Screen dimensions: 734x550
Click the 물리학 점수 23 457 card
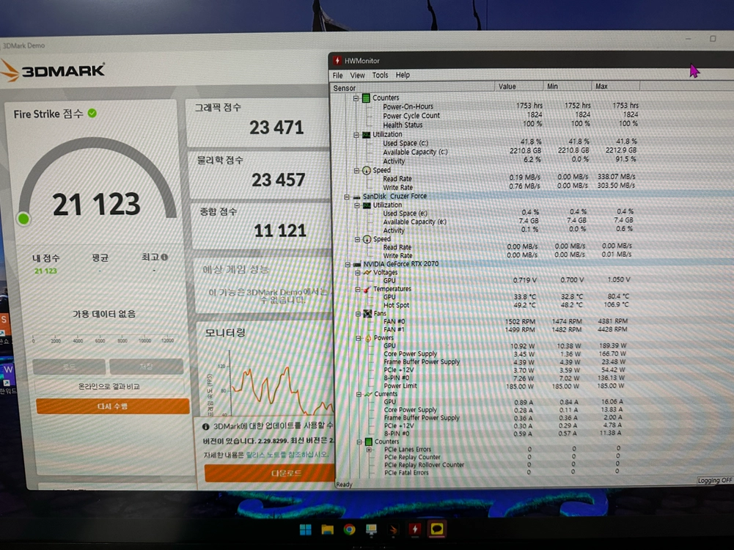(260, 175)
